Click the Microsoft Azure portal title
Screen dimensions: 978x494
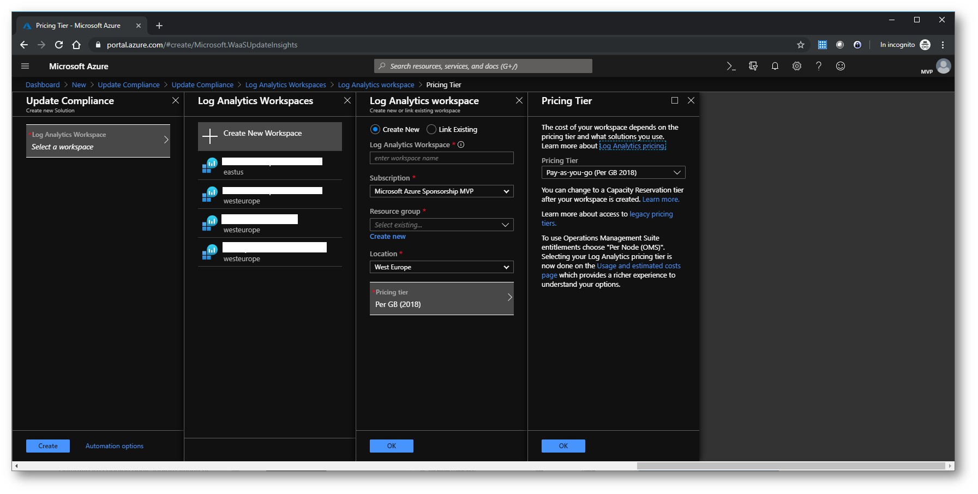[x=79, y=67]
